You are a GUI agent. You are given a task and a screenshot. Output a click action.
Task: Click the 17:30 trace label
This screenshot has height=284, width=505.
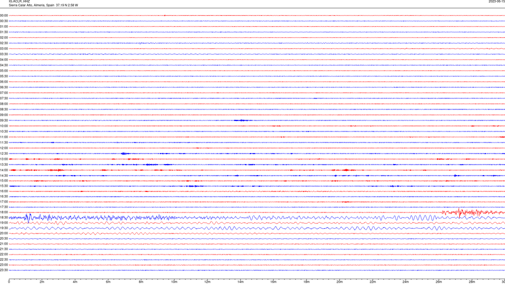(4, 207)
